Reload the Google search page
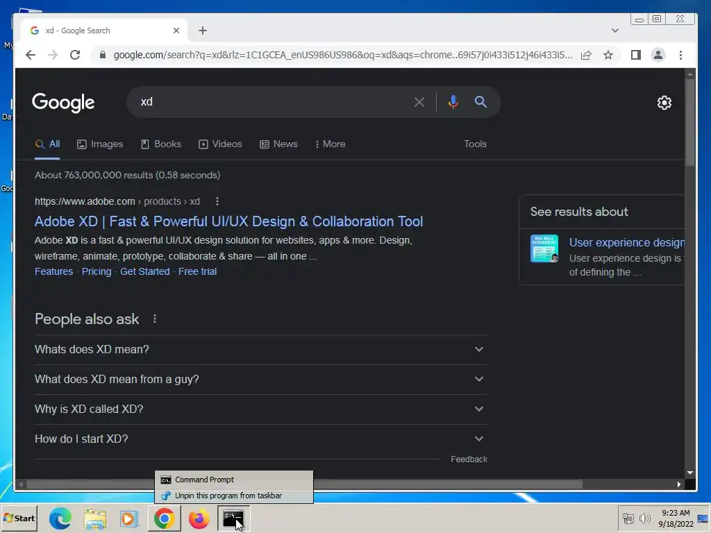Viewport: 711px width, 533px height. [x=75, y=55]
